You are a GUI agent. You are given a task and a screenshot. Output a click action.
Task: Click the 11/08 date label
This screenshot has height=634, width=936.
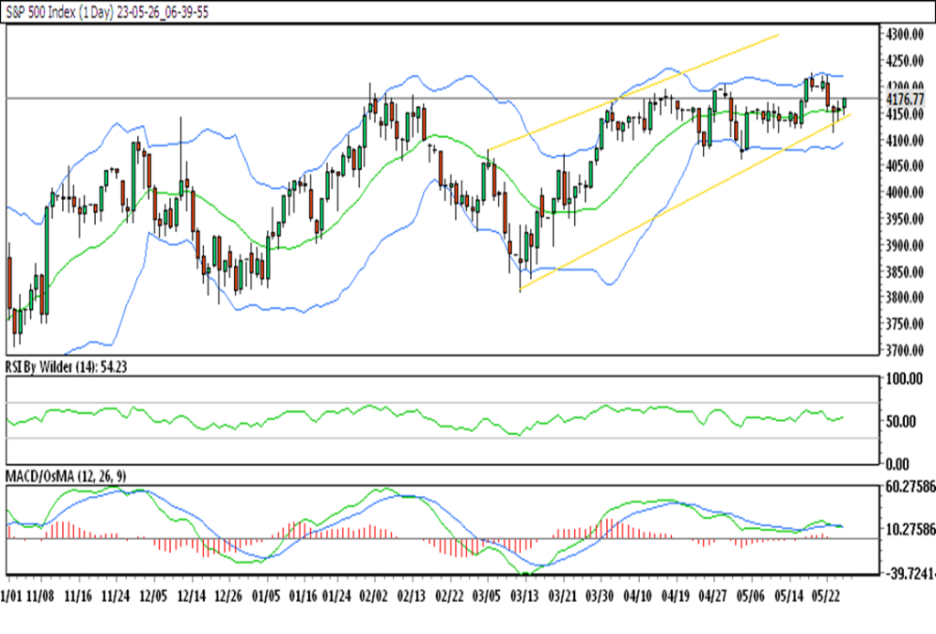(x=40, y=596)
